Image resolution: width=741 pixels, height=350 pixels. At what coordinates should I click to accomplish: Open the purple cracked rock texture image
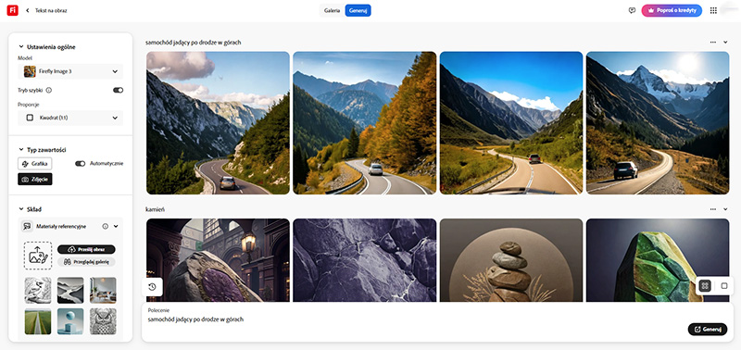click(x=364, y=260)
